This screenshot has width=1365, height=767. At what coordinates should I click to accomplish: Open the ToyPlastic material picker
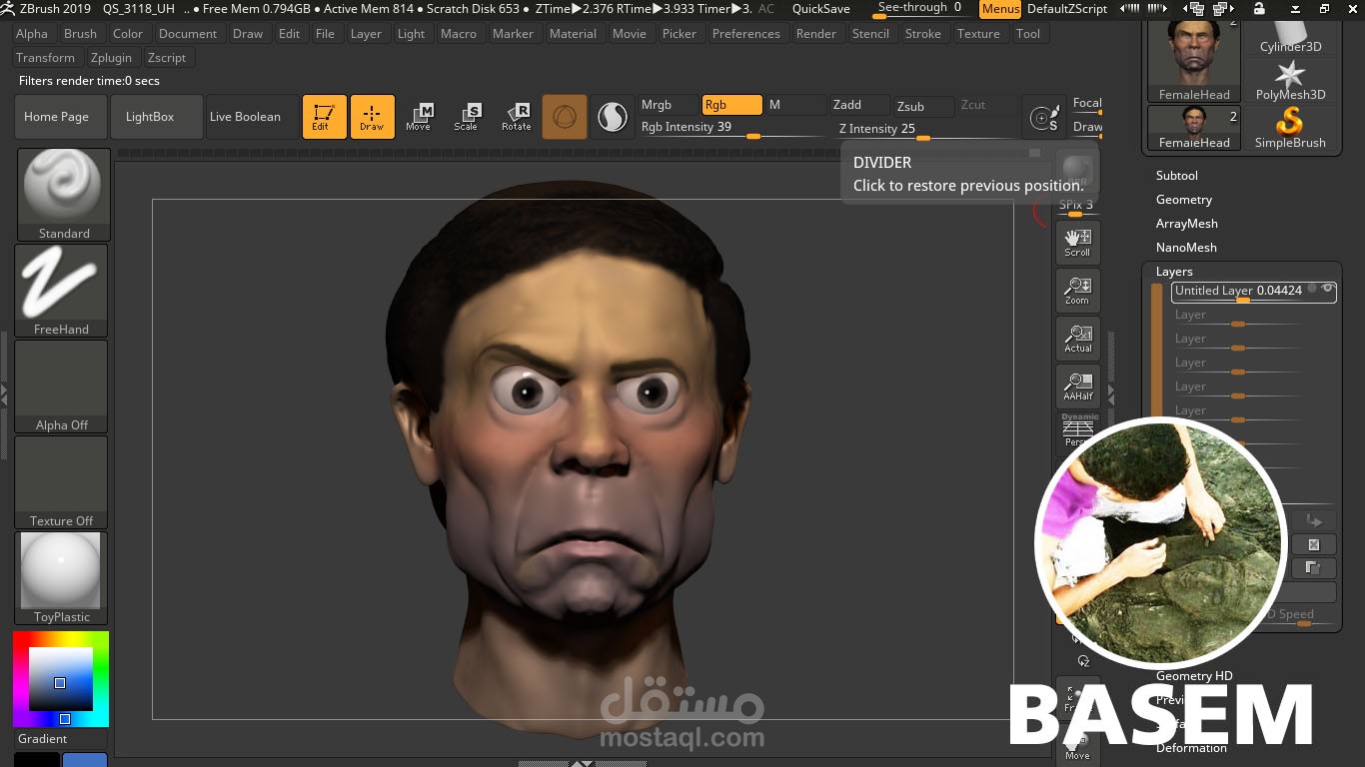tap(61, 578)
